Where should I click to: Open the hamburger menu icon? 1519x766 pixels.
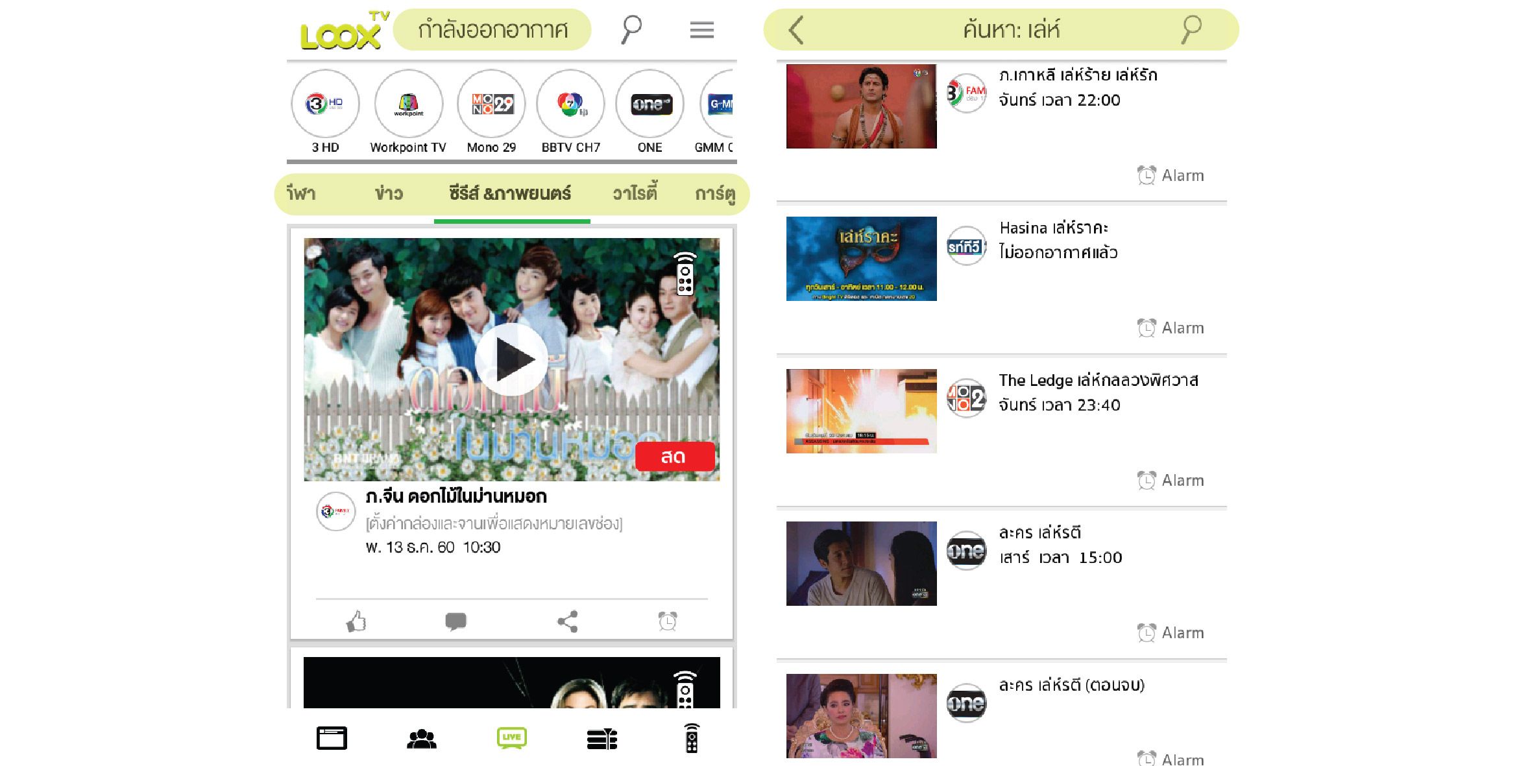tap(701, 30)
